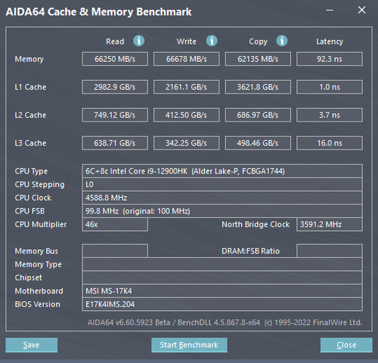378x363 pixels.
Task: Click the North Bridge Clock field
Action: 330,224
